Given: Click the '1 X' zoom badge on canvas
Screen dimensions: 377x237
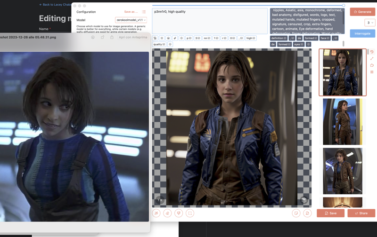Looking at the screenshot, I should click(160, 200).
